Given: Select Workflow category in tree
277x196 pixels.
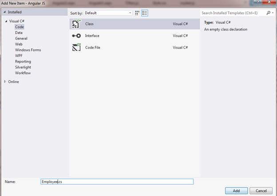Looking at the screenshot, I should point(23,73).
